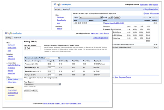The width and height of the screenshot is (164, 110).
Task: Open the Admin Logs sidebar link
Action: pos(11,73)
